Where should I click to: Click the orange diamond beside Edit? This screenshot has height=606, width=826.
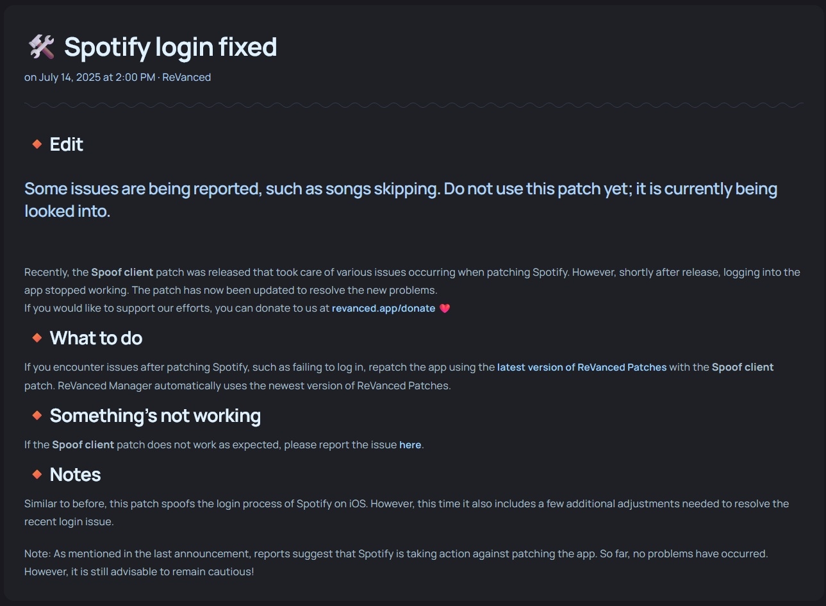[37, 144]
